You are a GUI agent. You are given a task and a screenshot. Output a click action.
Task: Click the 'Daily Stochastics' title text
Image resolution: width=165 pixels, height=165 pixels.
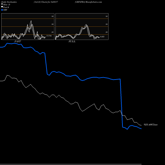pos(9,2)
